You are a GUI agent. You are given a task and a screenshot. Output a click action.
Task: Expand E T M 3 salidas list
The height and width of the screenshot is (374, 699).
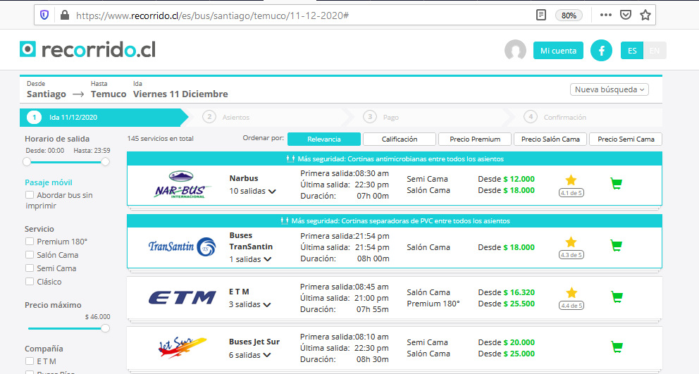[x=249, y=304]
